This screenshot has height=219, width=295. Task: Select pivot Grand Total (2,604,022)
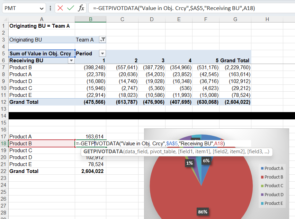point(235,102)
